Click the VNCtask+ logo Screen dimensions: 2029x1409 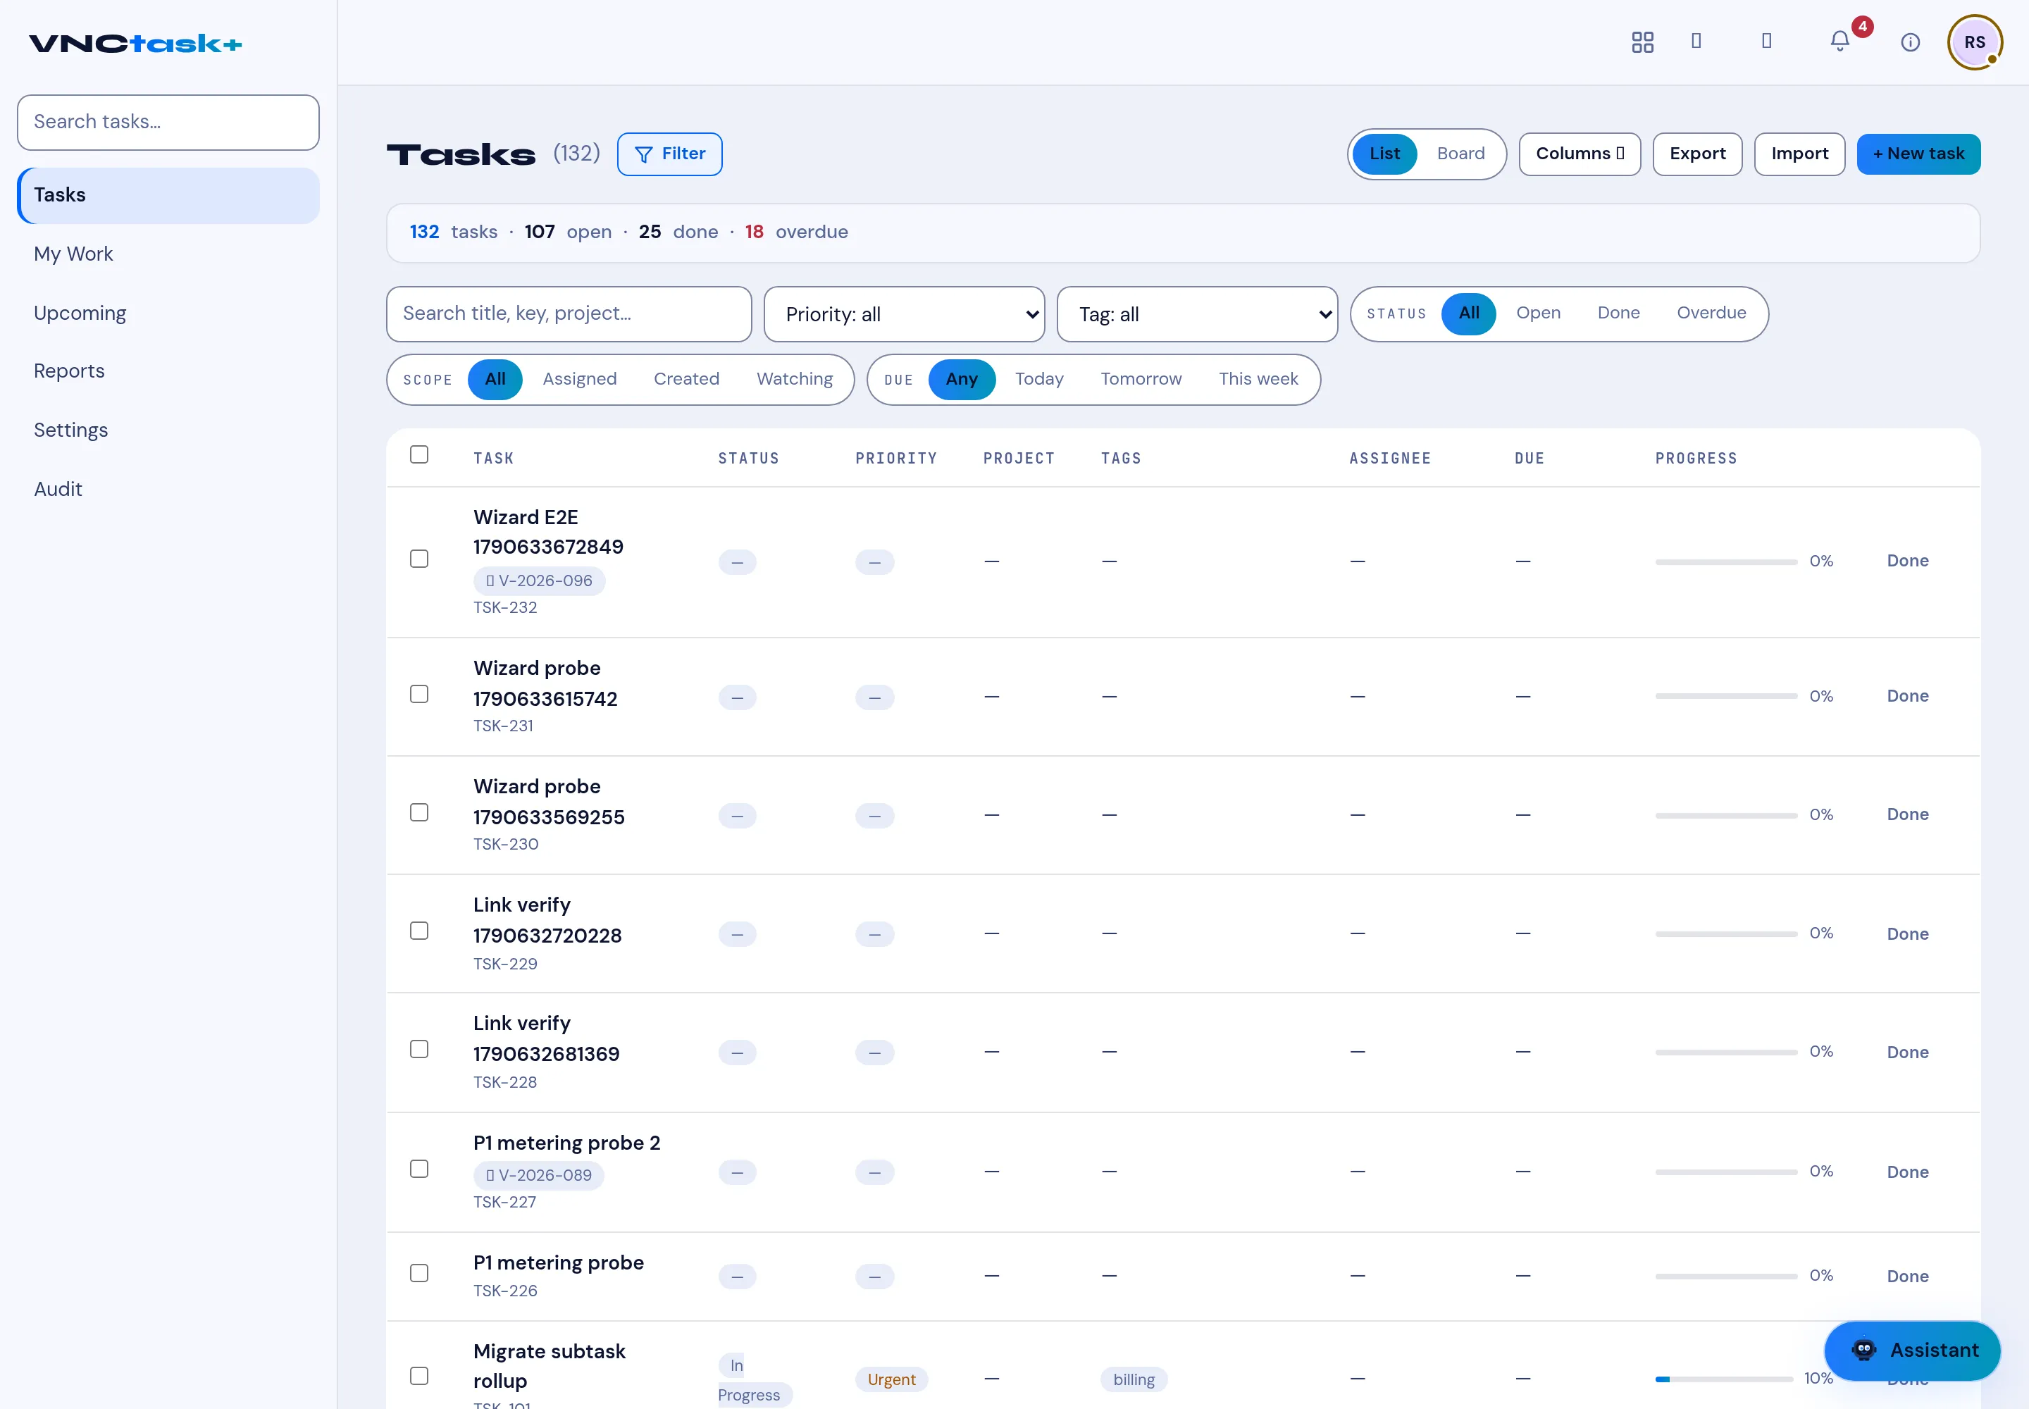point(135,43)
